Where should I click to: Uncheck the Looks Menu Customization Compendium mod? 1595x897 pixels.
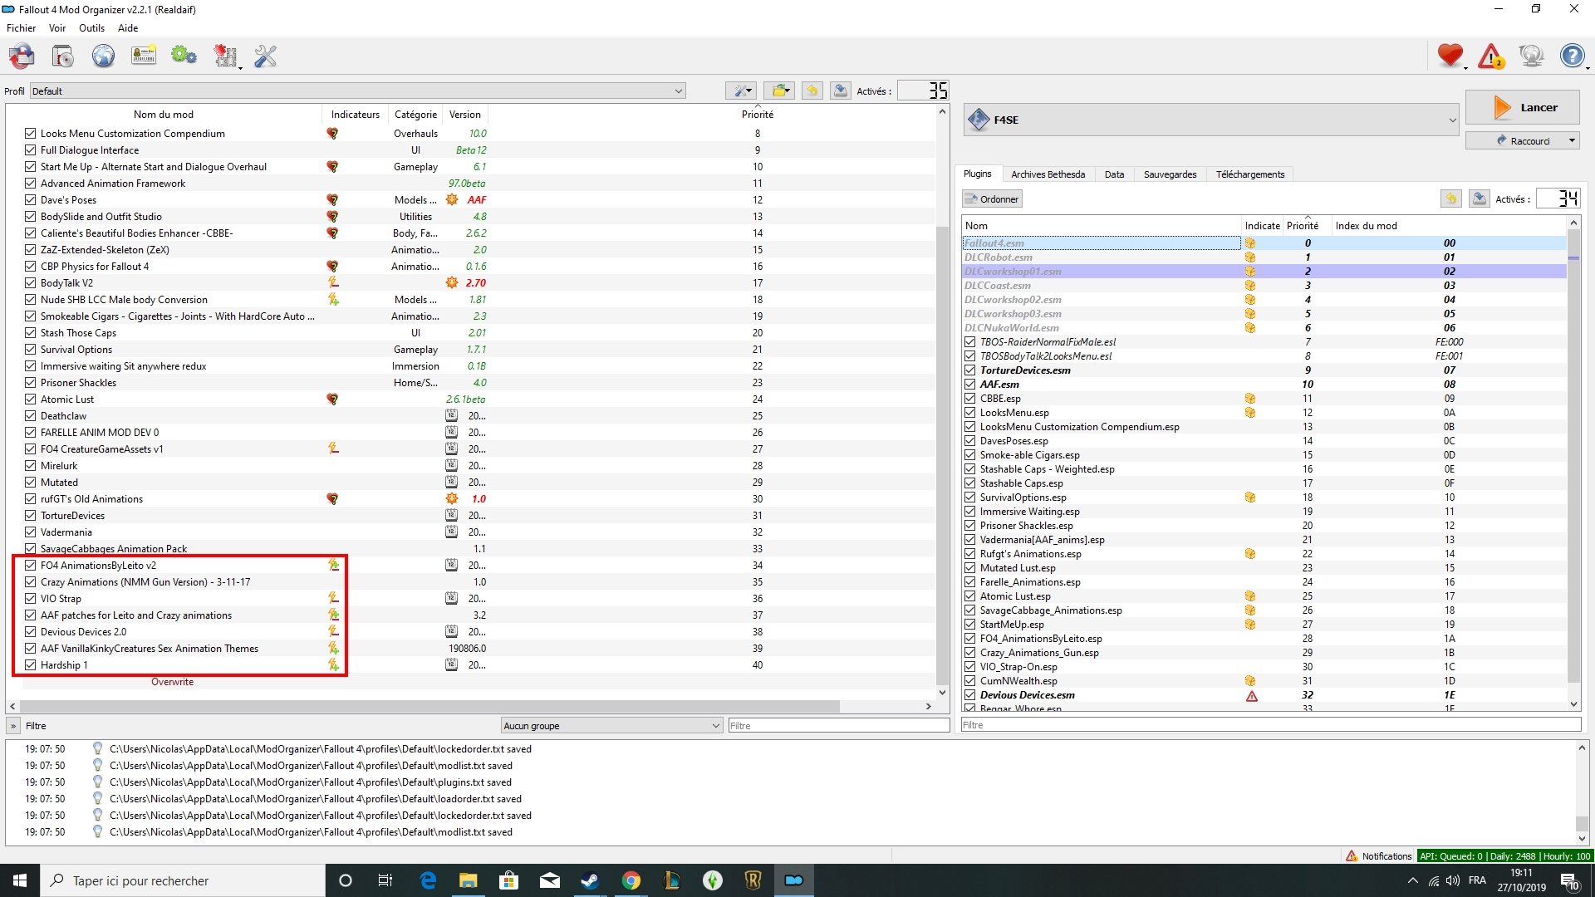click(x=31, y=133)
